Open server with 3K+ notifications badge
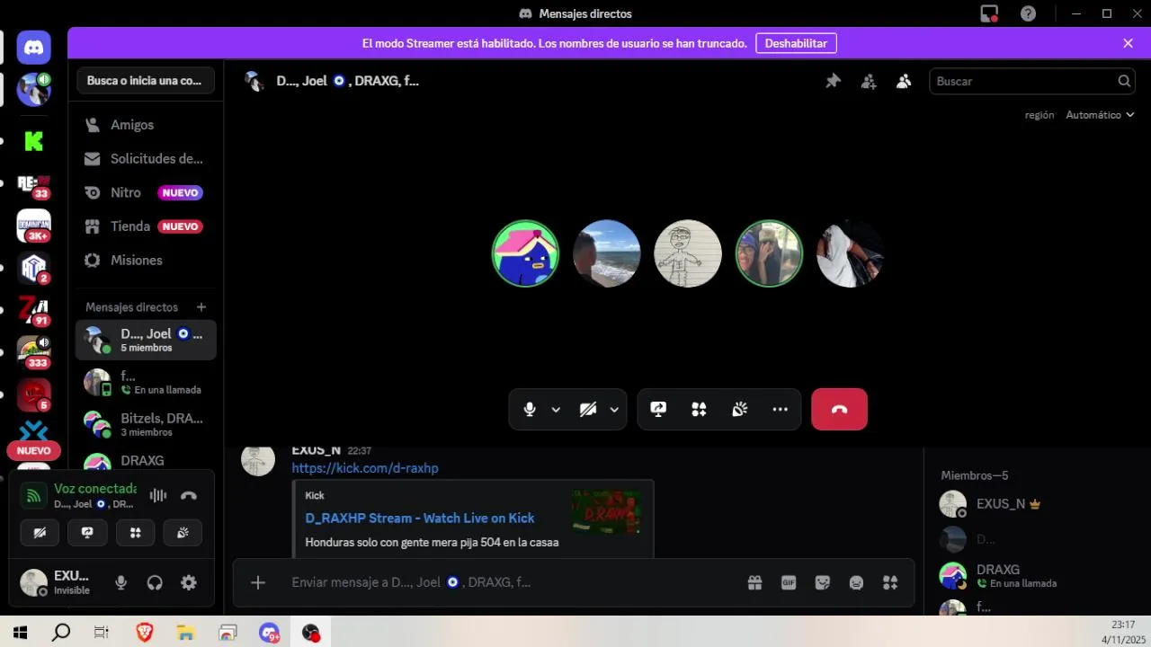Viewport: 1151px width, 647px height. click(x=33, y=226)
